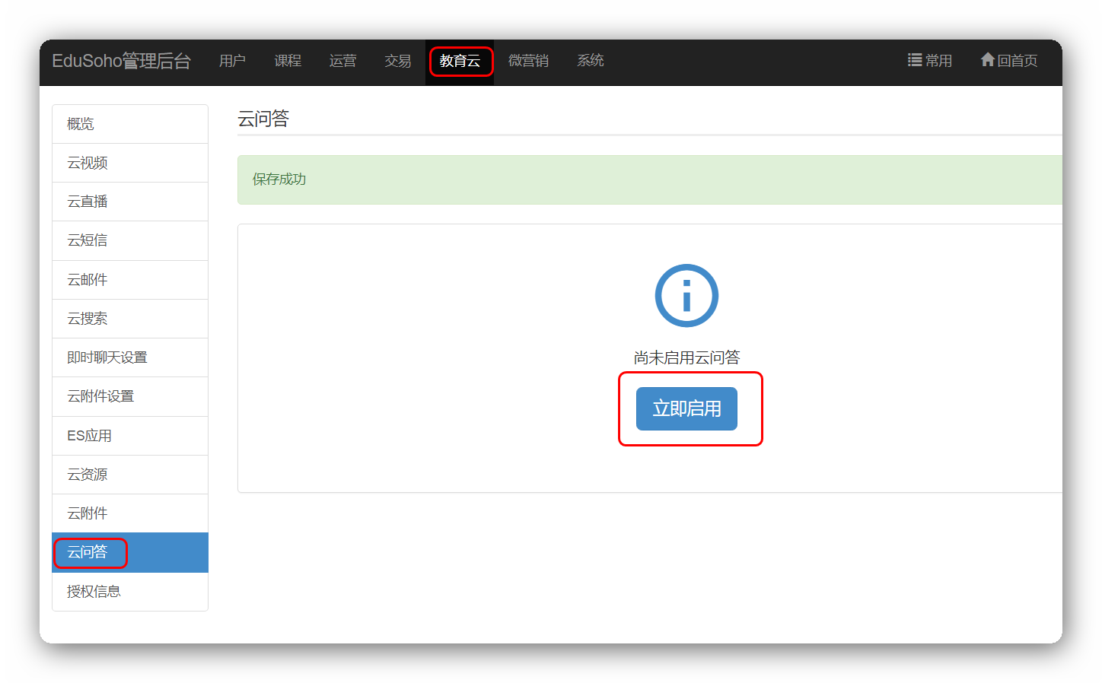
Task: Open 授权信息 in the sidebar
Action: [x=130, y=592]
